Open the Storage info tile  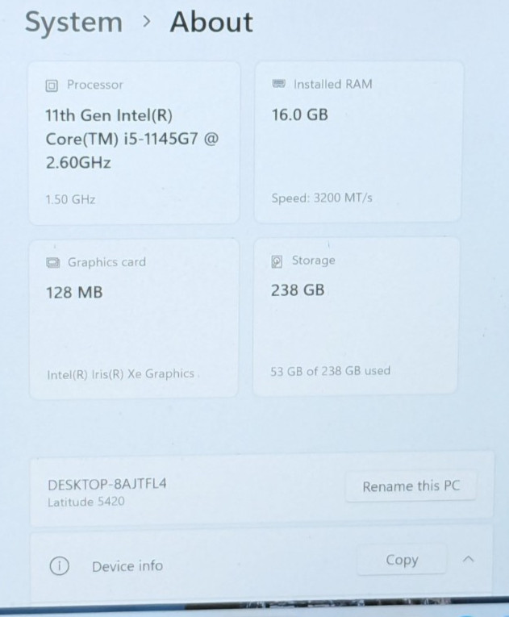(x=356, y=316)
